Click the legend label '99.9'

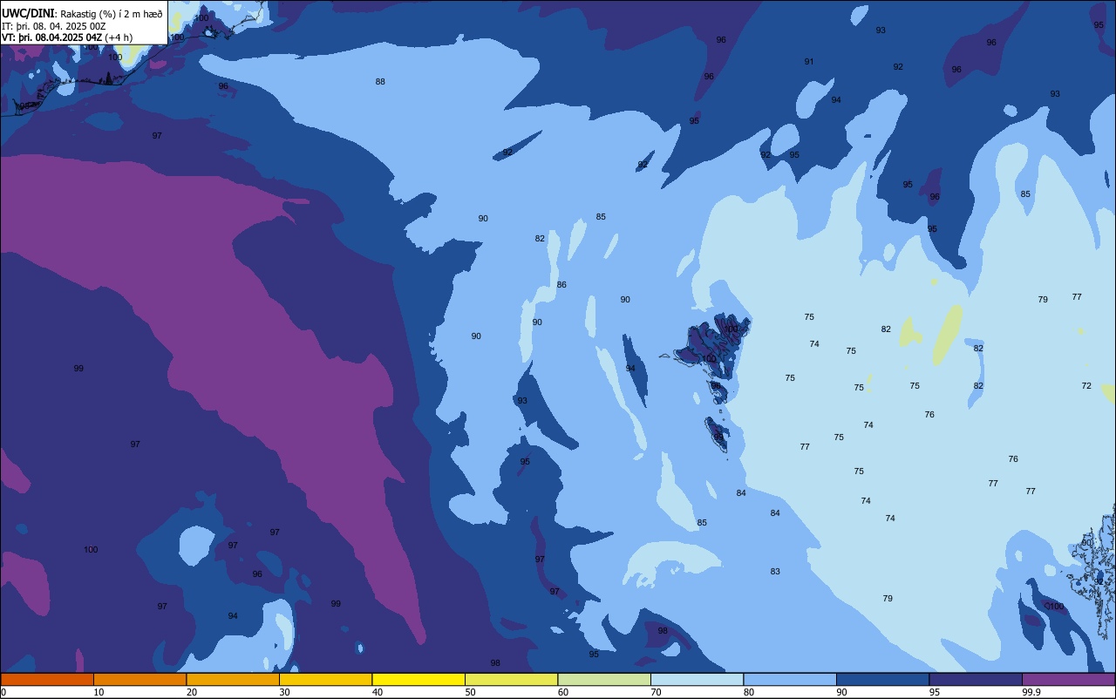pos(1031,692)
